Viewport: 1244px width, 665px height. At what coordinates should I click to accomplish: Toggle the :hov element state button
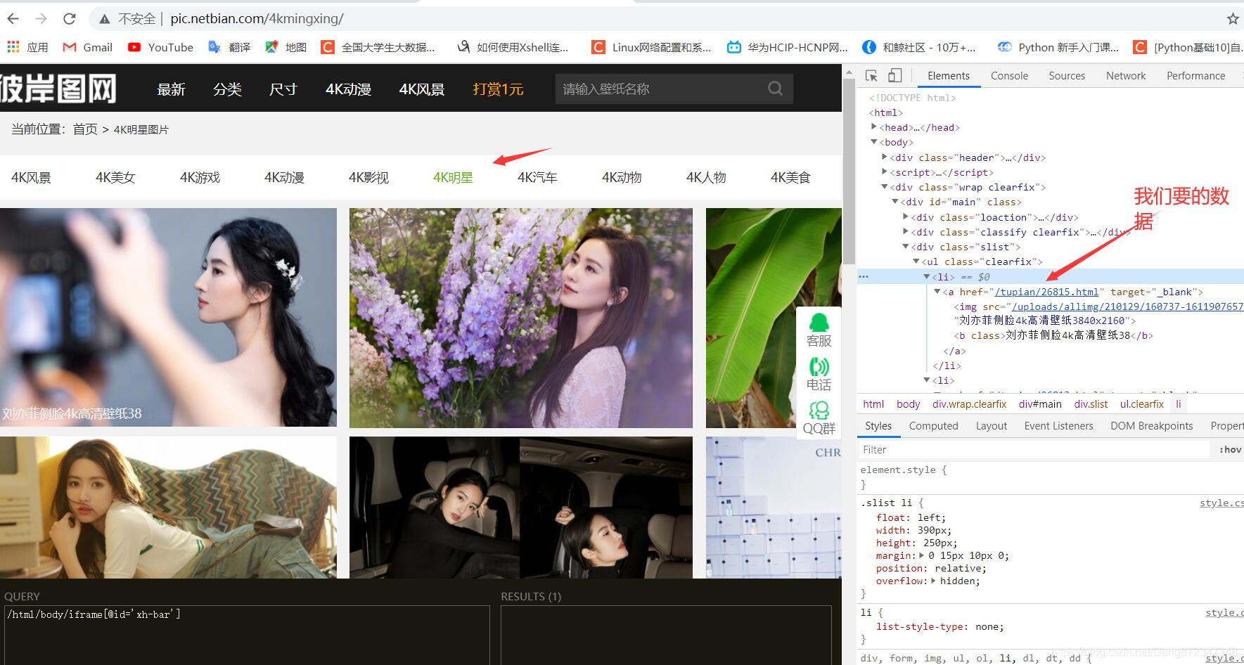[x=1230, y=450]
